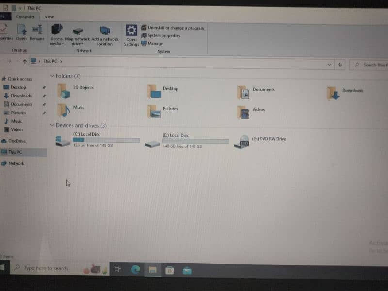Select Downloads in navigation pane
The image size is (388, 291).
[18, 96]
